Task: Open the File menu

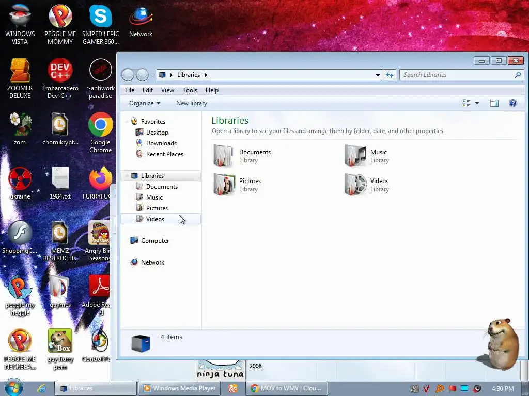Action: (130, 90)
